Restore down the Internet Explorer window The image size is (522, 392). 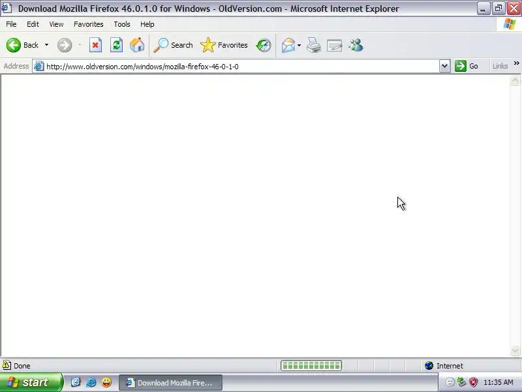(x=499, y=8)
